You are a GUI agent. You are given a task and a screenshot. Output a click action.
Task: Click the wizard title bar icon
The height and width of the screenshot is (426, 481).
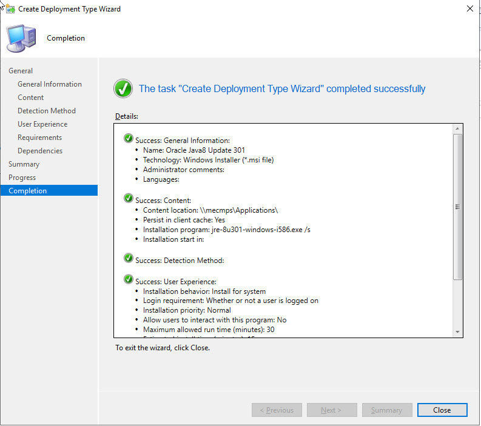tap(10, 9)
